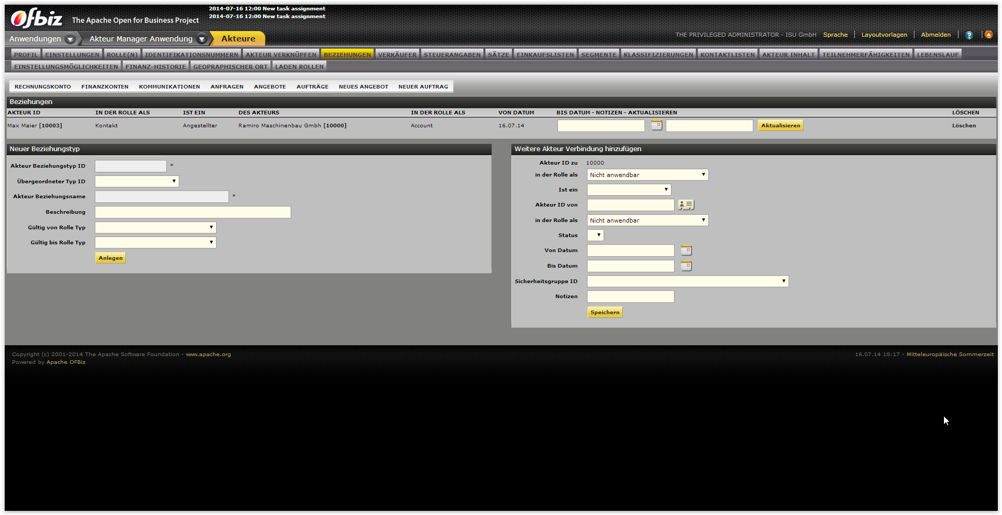Image resolution: width=1002 pixels, height=515 pixels.
Task: Open the Ist ein dropdown
Action: 629,190
